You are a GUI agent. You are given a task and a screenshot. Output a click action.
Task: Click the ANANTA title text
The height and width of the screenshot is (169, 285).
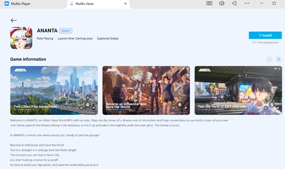47,31
